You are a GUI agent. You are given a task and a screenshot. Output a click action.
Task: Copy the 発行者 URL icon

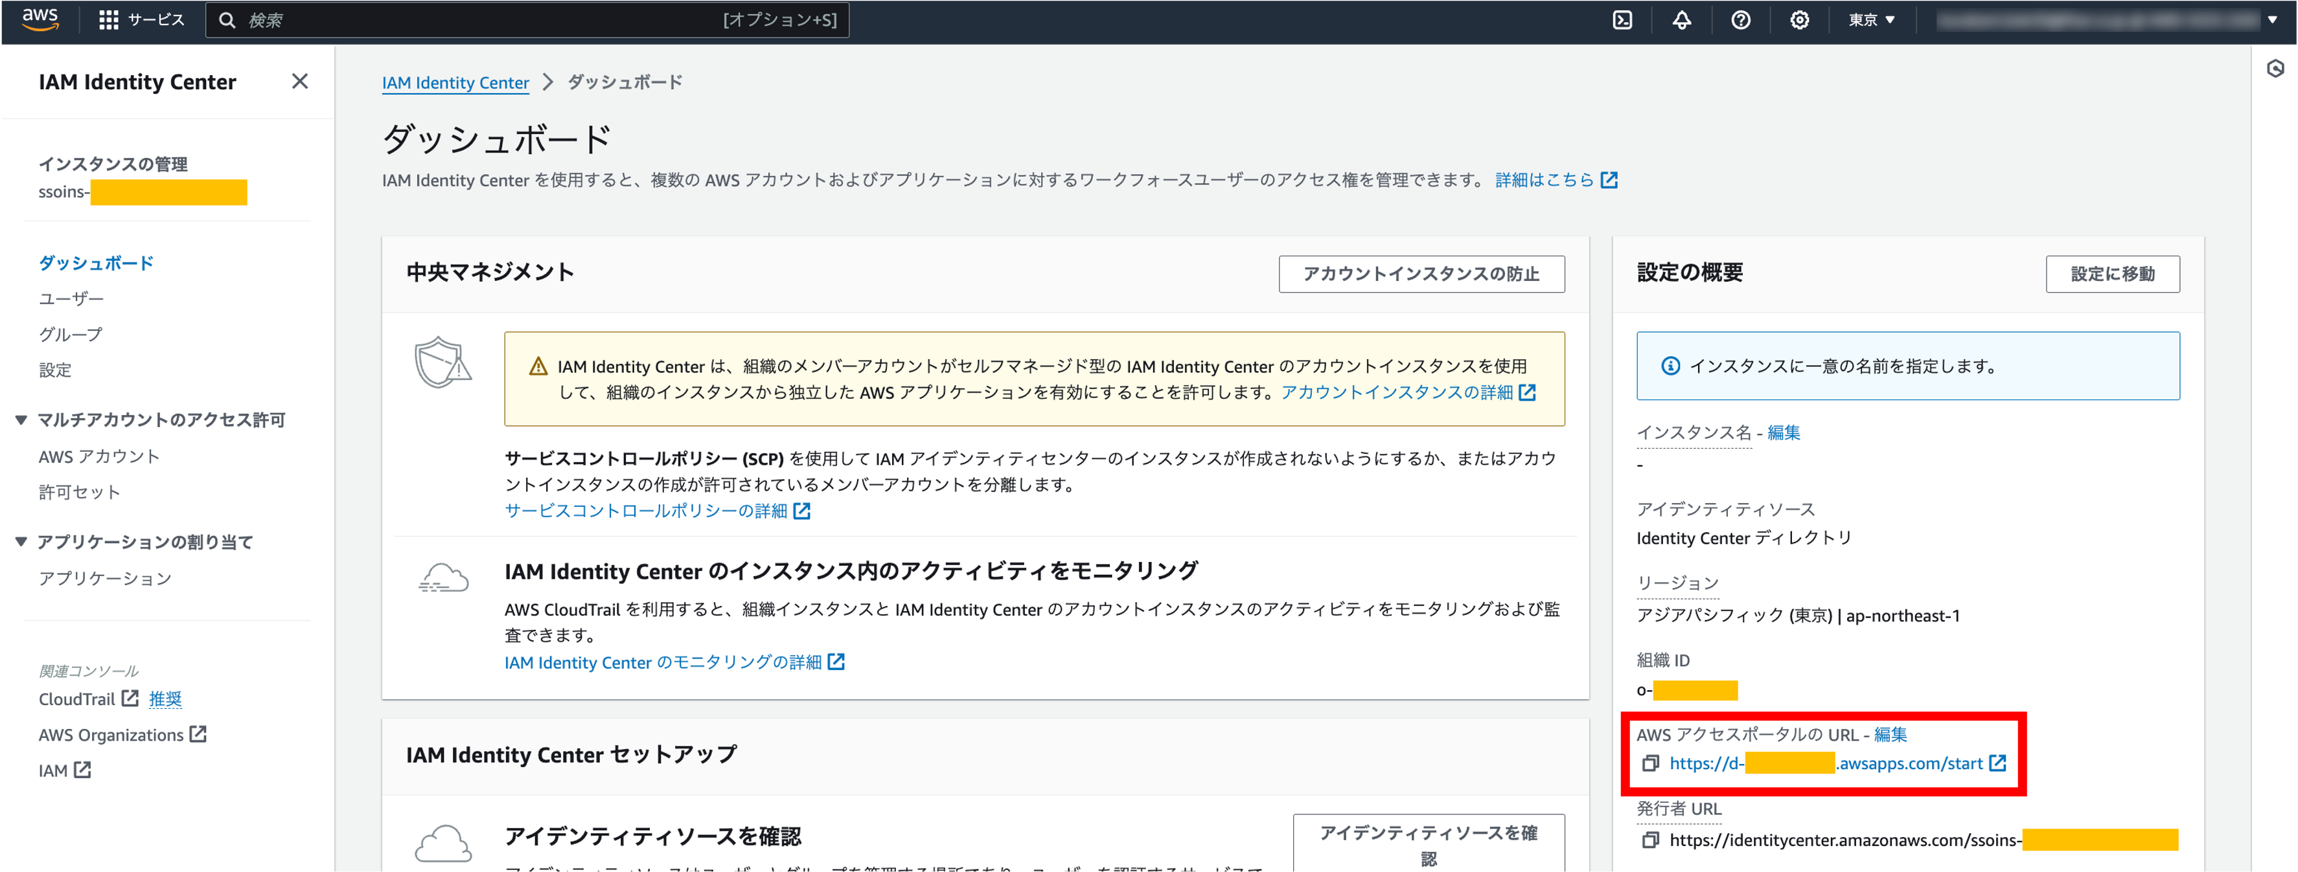[1650, 841]
